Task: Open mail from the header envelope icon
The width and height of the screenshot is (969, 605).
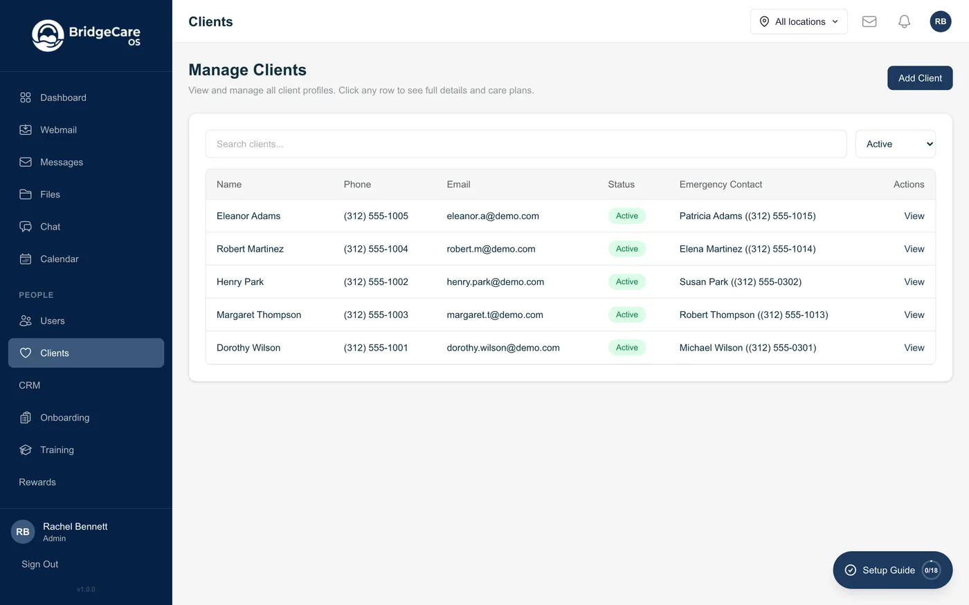Action: (x=869, y=21)
